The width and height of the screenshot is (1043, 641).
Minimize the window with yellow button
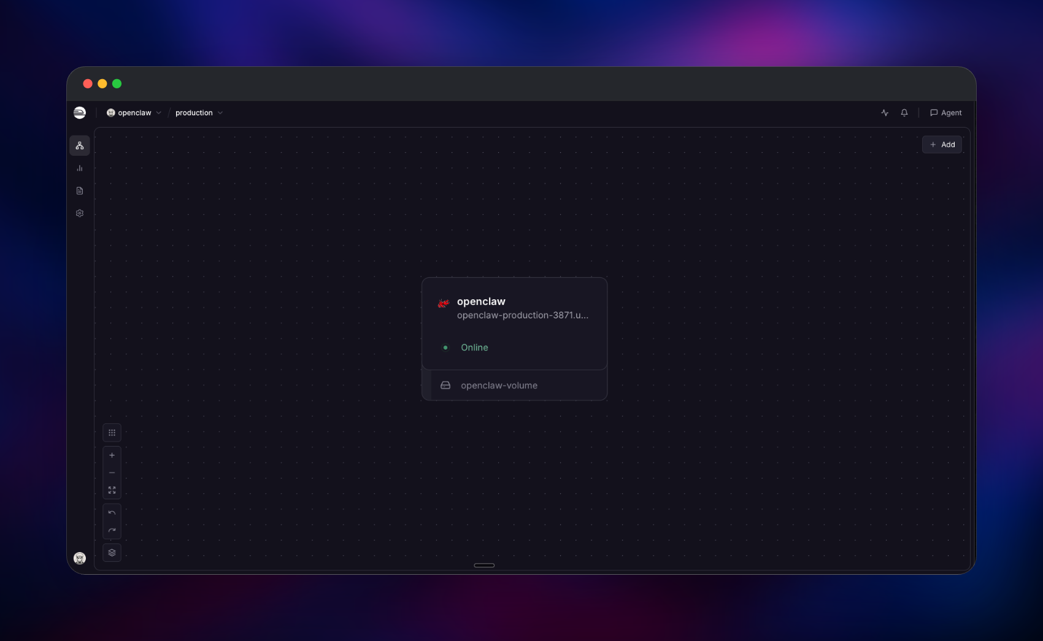coord(102,83)
